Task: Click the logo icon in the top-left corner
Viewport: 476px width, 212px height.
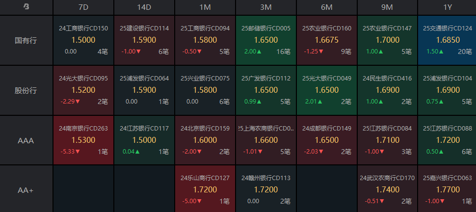Action: pyautogui.click(x=26, y=7)
